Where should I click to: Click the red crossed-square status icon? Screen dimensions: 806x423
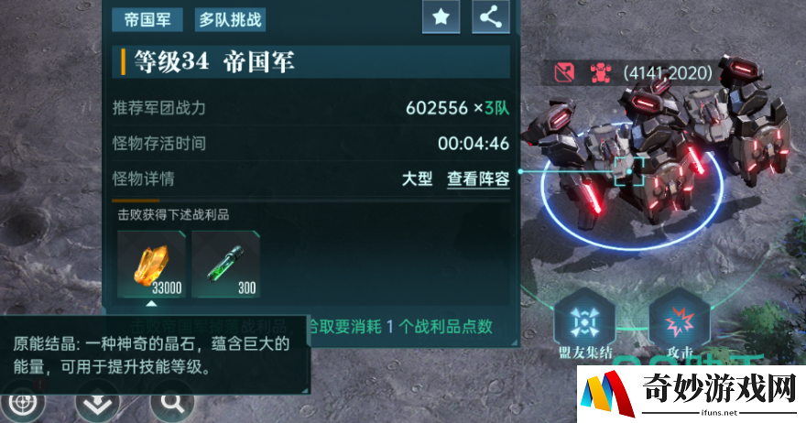click(x=564, y=73)
